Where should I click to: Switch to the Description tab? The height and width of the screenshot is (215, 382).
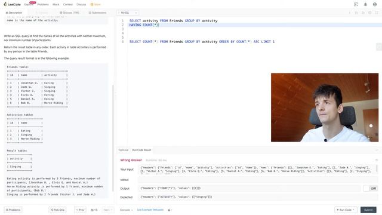click(14, 13)
